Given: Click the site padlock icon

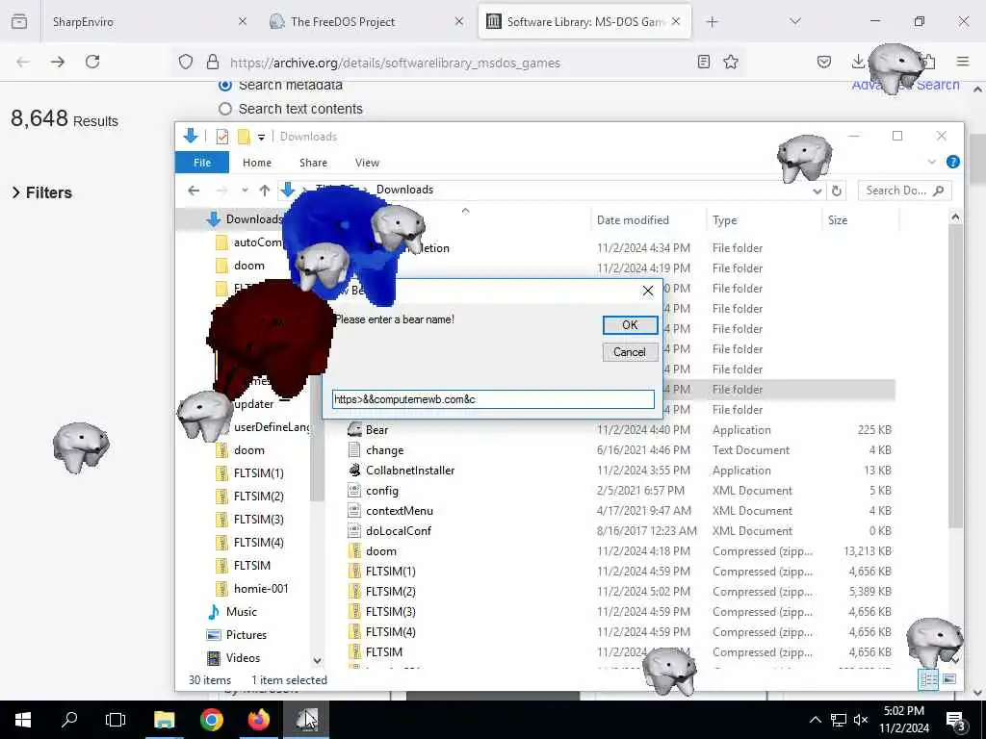Looking at the screenshot, I should tap(213, 63).
